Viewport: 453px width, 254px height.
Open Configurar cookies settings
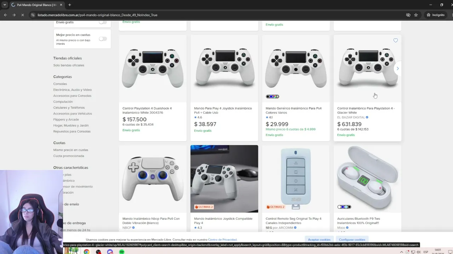pyautogui.click(x=352, y=240)
